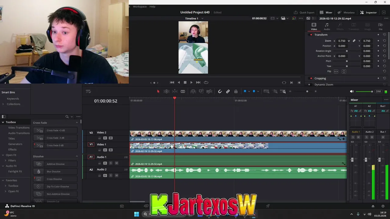Open the Timeline 1 dropdown
This screenshot has width=390, height=219.
202,19
